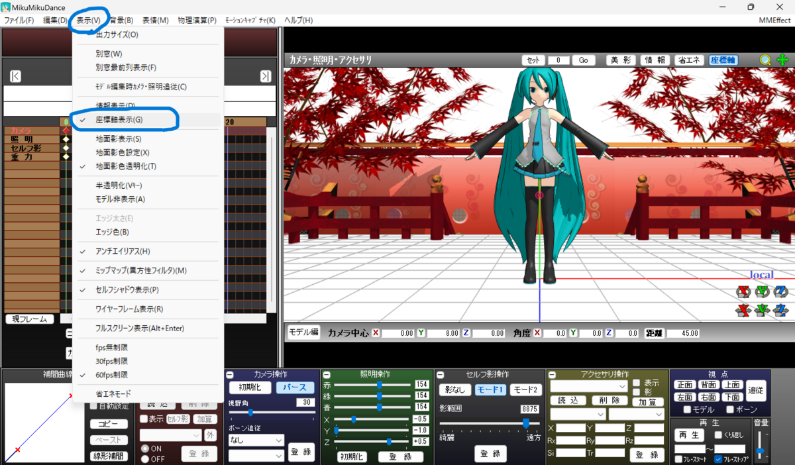Click the Go button
Image resolution: width=795 pixels, height=465 pixels.
coord(584,60)
